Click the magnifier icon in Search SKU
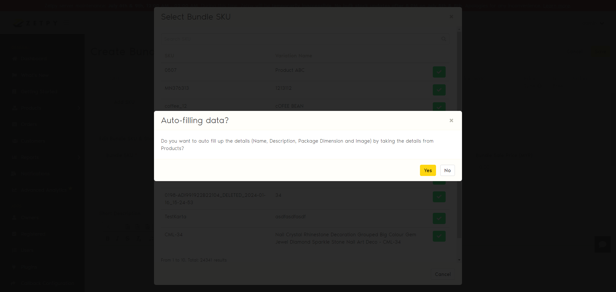The height and width of the screenshot is (292, 616). pos(444,39)
